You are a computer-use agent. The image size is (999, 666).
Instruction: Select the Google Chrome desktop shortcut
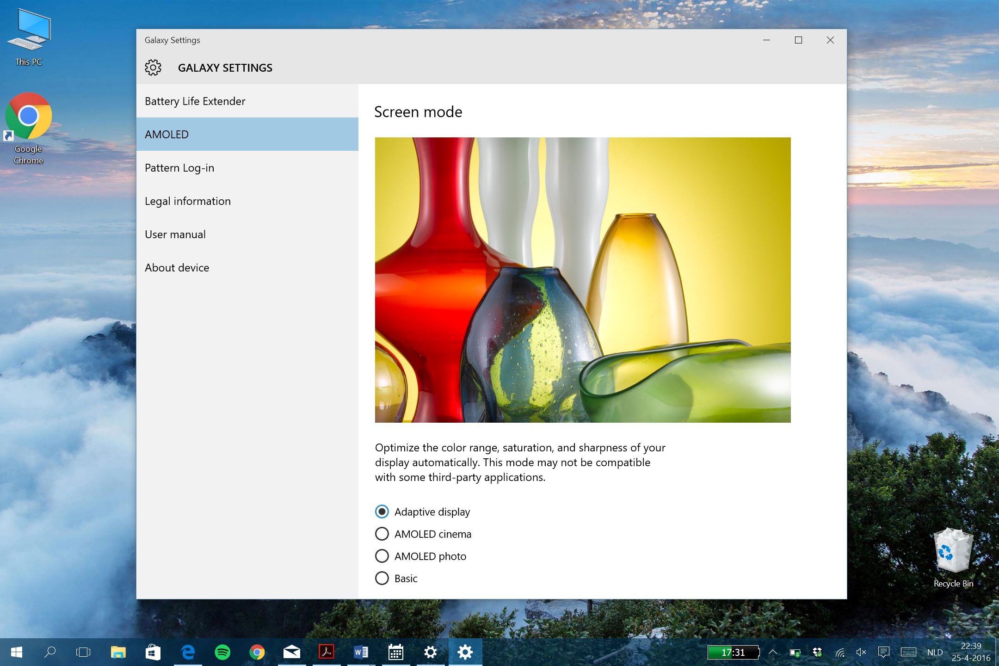coord(29,129)
